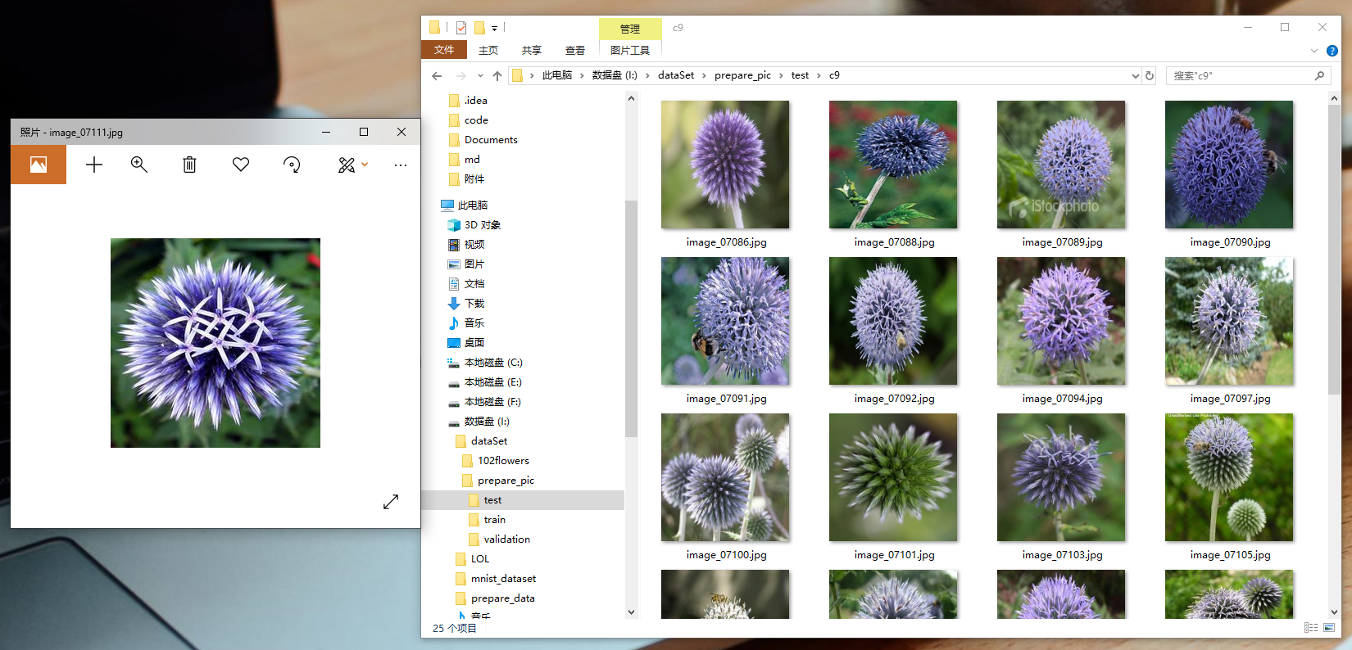Select the train folder in tree
The image size is (1352, 650).
coord(495,520)
